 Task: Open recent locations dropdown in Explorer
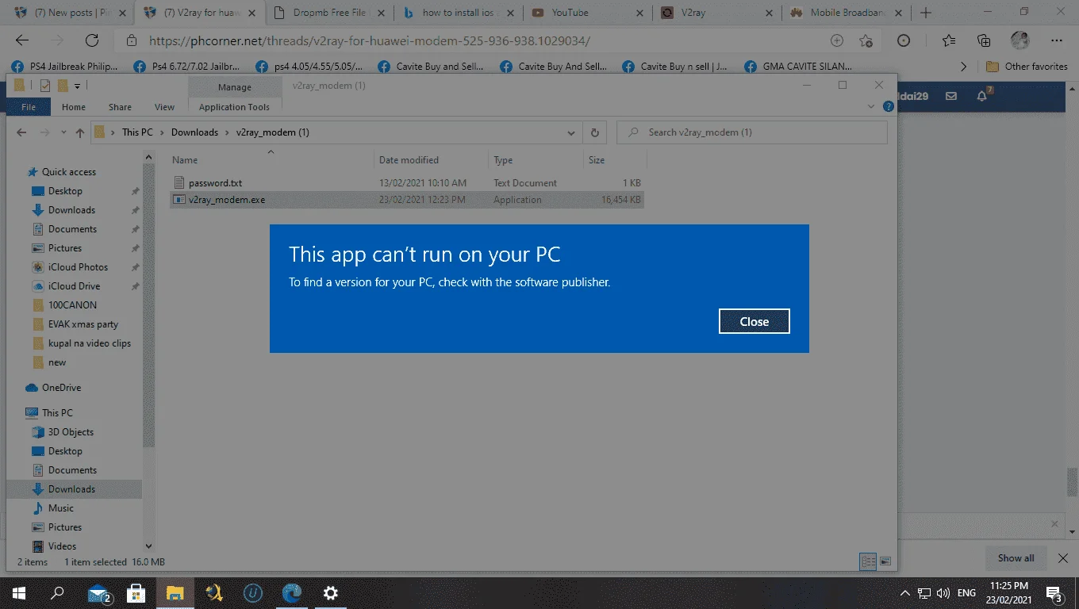tap(63, 133)
